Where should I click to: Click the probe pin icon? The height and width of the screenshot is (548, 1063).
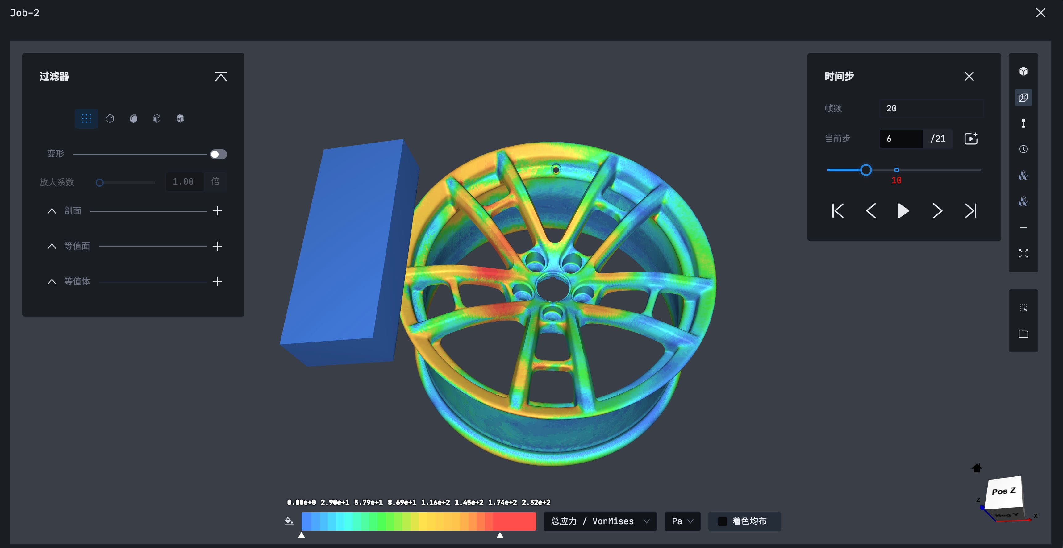pos(1023,123)
